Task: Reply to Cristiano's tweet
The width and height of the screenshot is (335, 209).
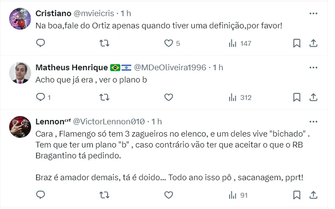Action: tap(40, 43)
